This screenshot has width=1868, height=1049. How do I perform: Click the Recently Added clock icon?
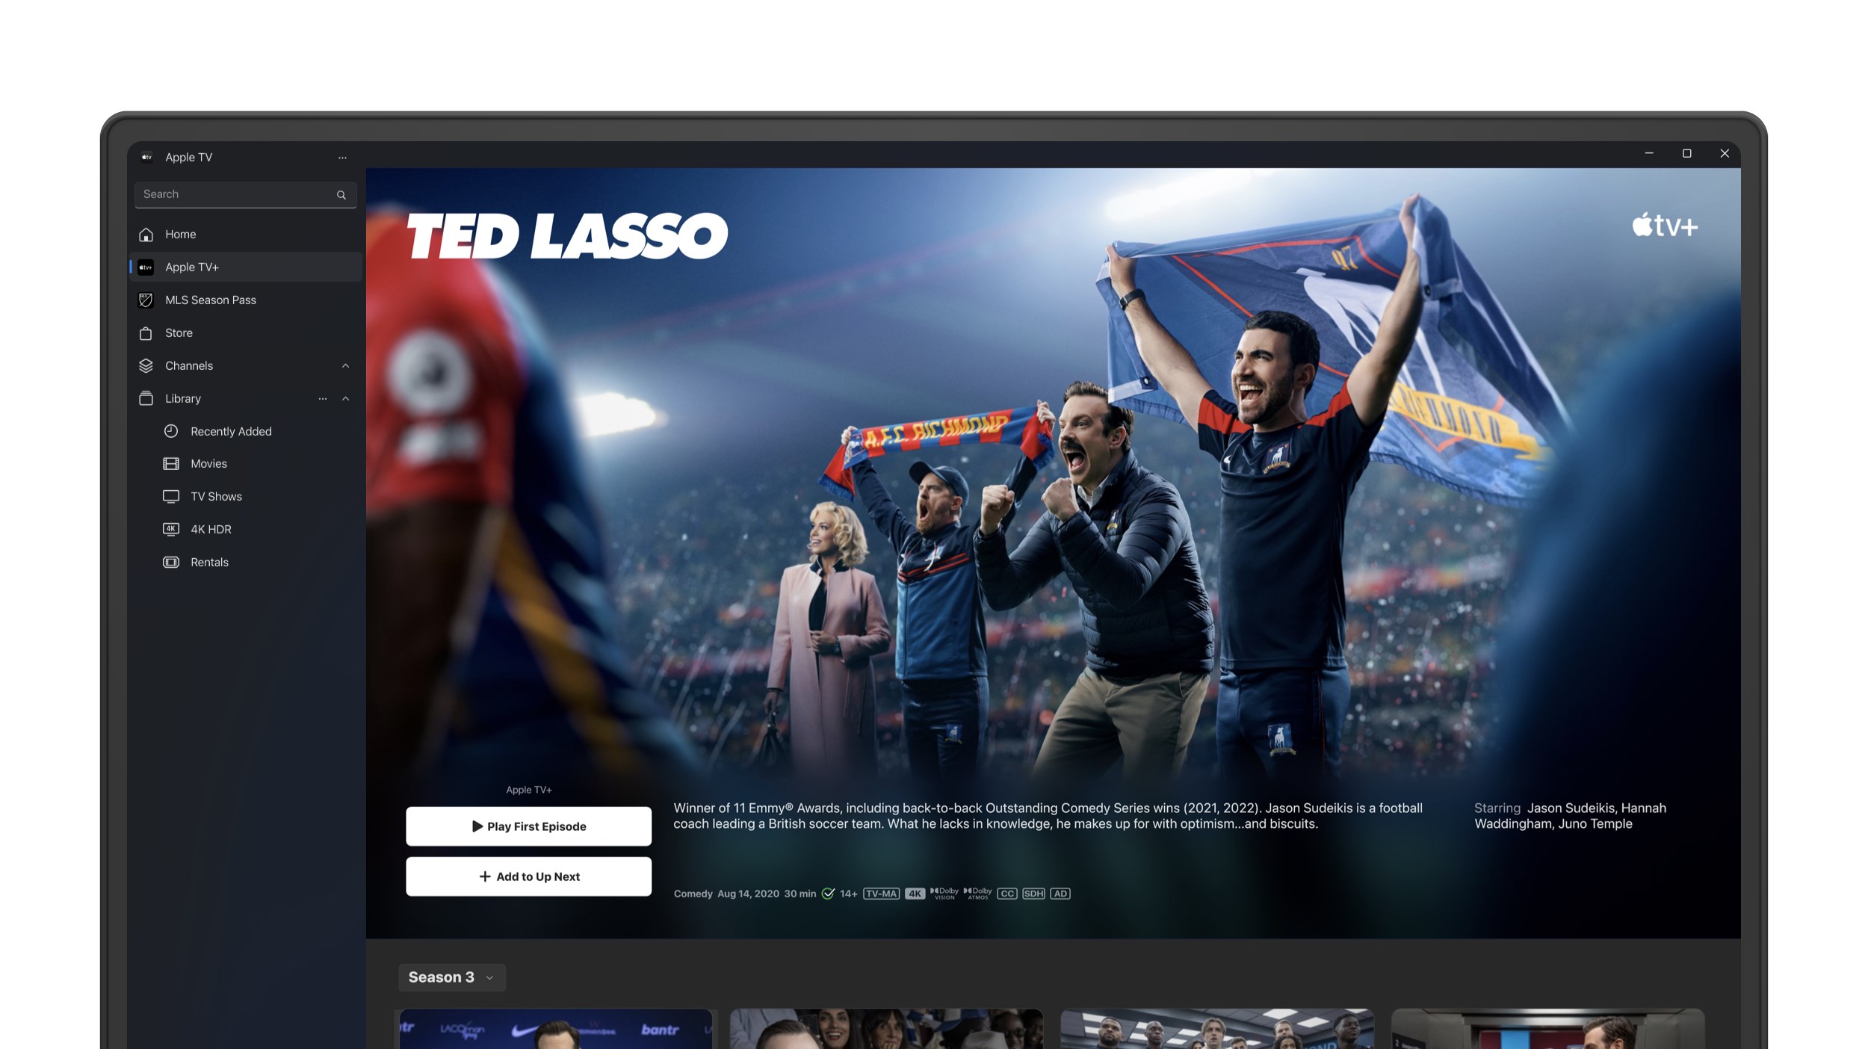click(x=170, y=431)
